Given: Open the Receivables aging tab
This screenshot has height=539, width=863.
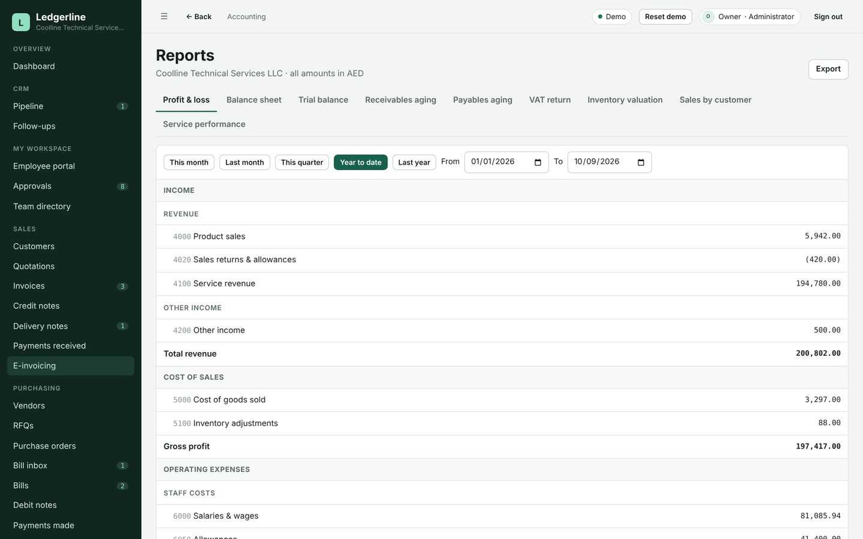Looking at the screenshot, I should coord(400,100).
